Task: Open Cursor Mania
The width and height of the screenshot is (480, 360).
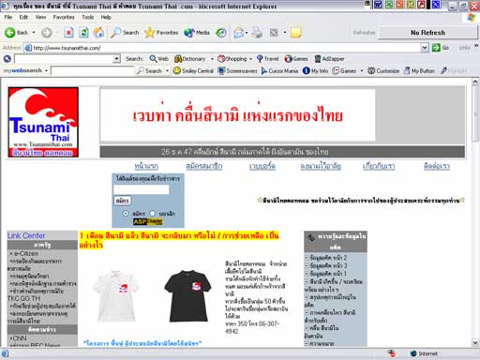Action: pos(279,71)
